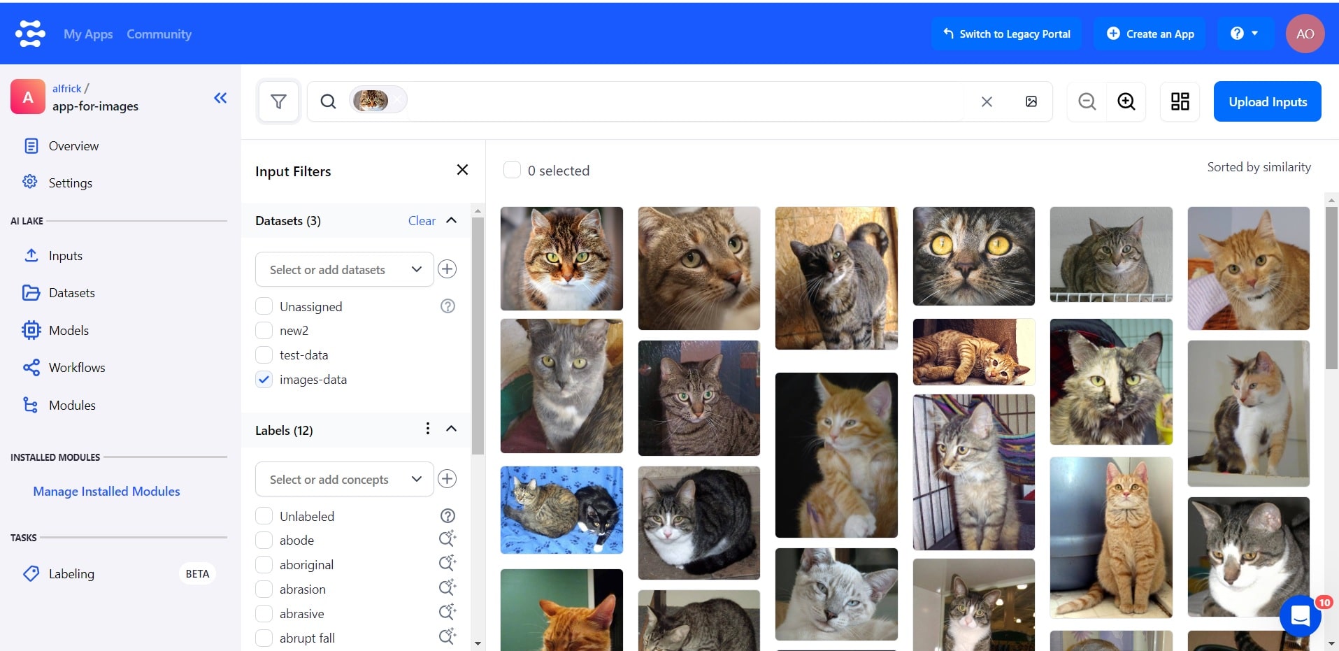Switch the grid layout view icon
The image size is (1339, 651).
tap(1180, 102)
